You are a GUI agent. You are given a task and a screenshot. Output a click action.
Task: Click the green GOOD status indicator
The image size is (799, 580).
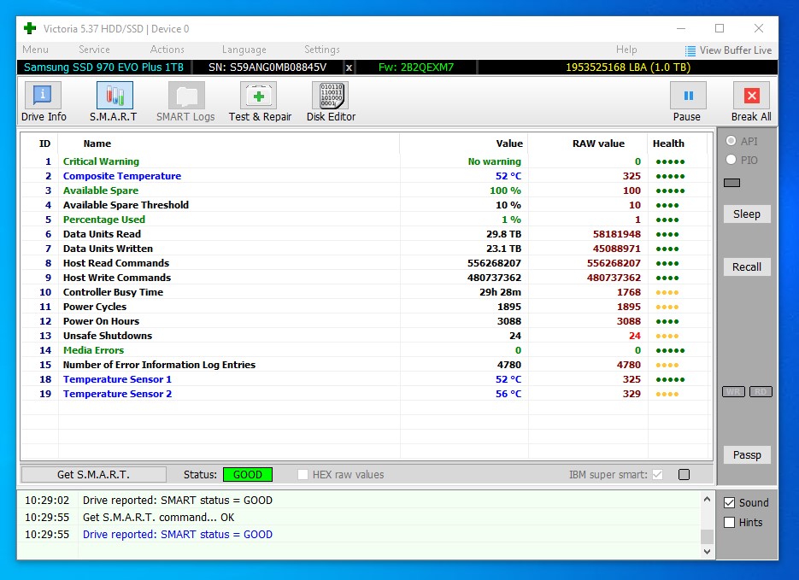click(248, 475)
